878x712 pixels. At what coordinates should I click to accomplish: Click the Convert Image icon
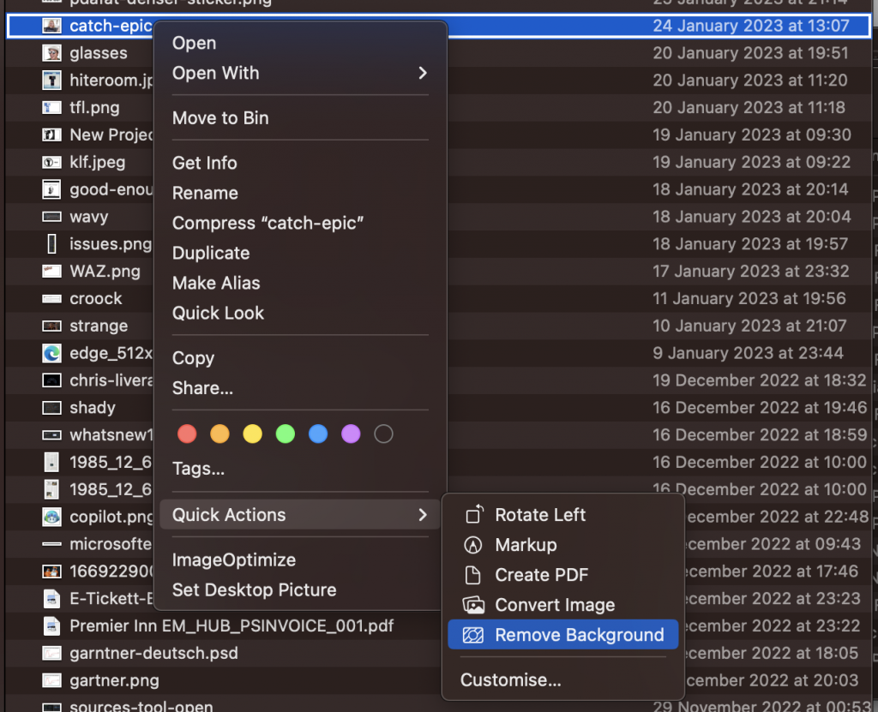tap(473, 605)
